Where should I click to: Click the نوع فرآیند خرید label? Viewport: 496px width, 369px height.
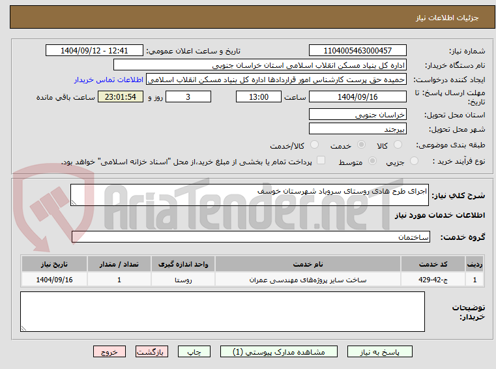459,161
